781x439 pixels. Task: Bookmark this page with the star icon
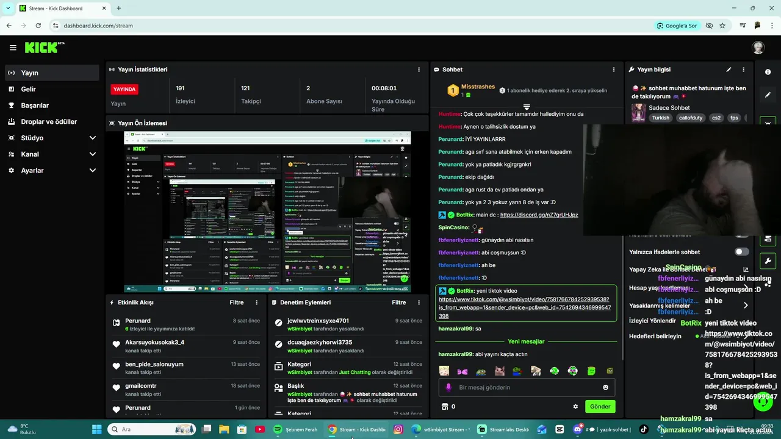(x=722, y=26)
